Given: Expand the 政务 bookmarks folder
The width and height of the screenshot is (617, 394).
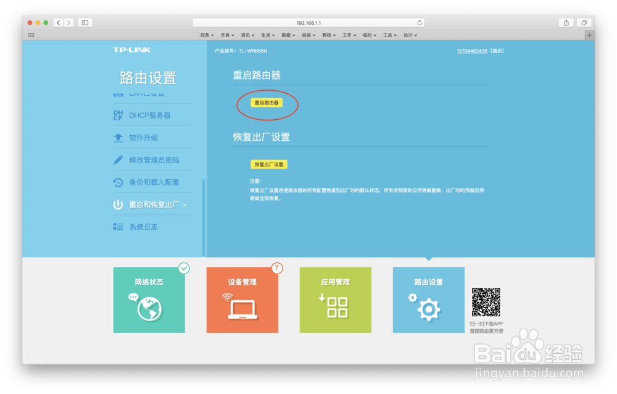Looking at the screenshot, I should (x=207, y=35).
